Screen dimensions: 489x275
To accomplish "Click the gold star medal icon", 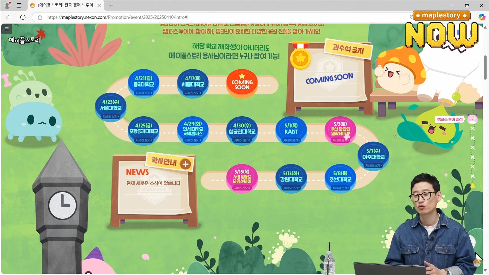I will point(301,58).
